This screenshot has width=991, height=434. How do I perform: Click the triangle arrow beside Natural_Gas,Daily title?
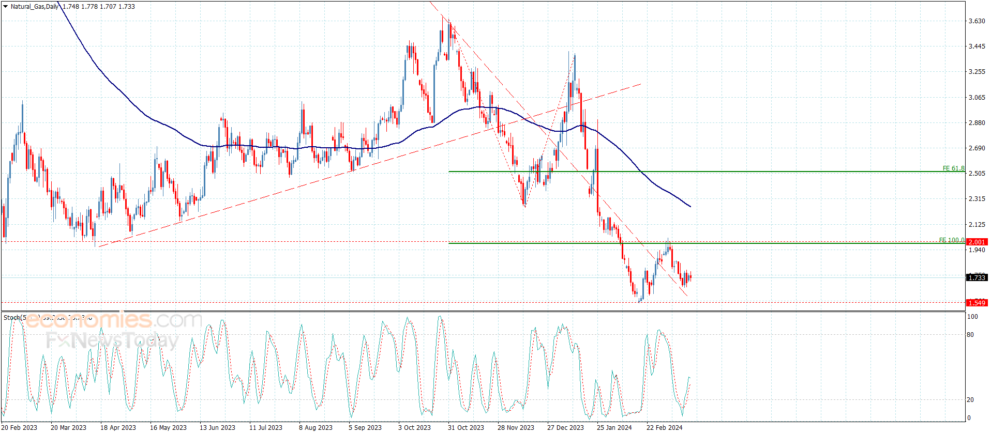click(x=5, y=7)
